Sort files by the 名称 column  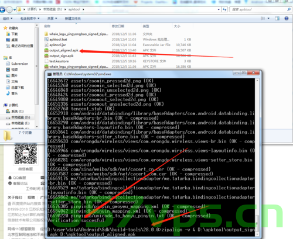click(47, 26)
